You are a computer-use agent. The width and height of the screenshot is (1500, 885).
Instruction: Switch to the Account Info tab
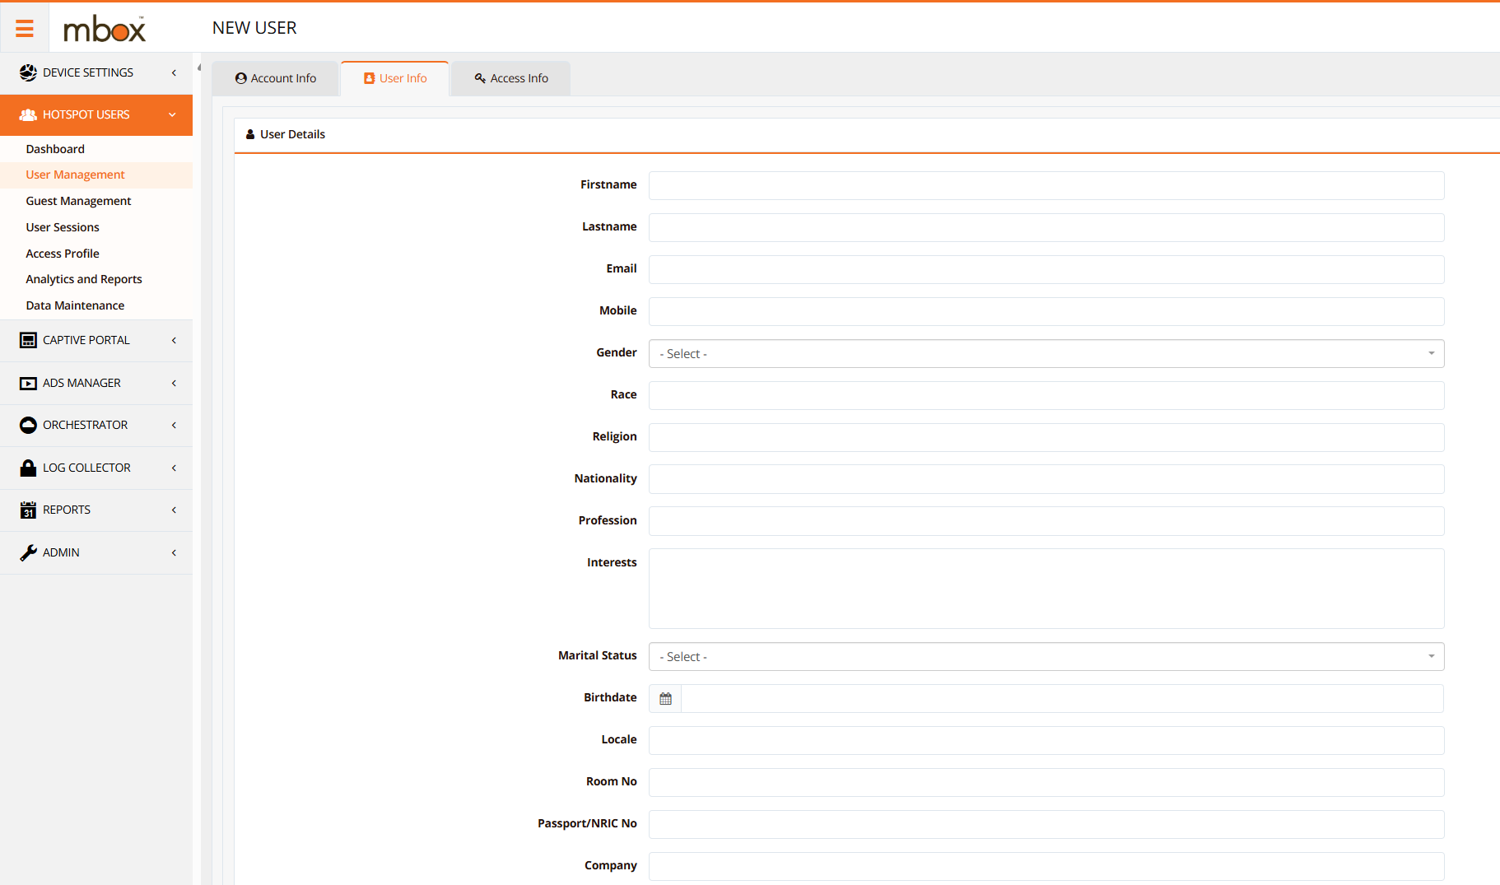pyautogui.click(x=276, y=79)
